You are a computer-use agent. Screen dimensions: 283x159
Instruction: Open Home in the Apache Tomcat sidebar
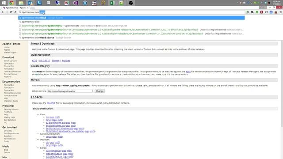click(7, 47)
